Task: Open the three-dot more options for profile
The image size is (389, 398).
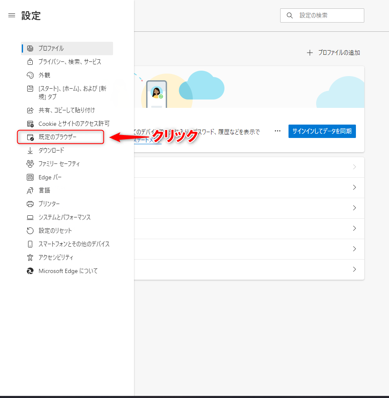Action: [278, 131]
